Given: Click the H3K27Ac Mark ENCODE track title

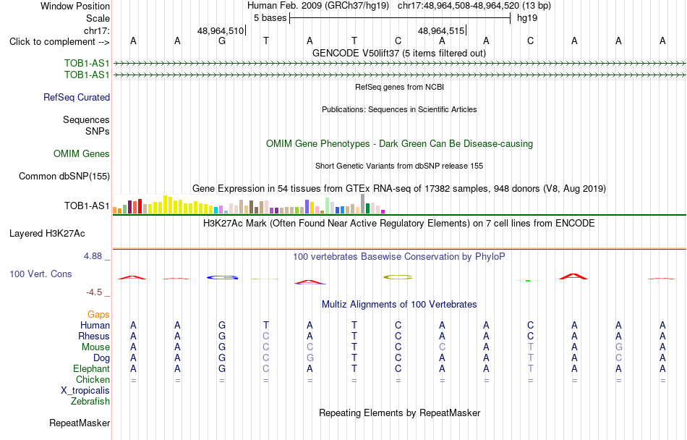Looking at the screenshot, I should point(399,224).
